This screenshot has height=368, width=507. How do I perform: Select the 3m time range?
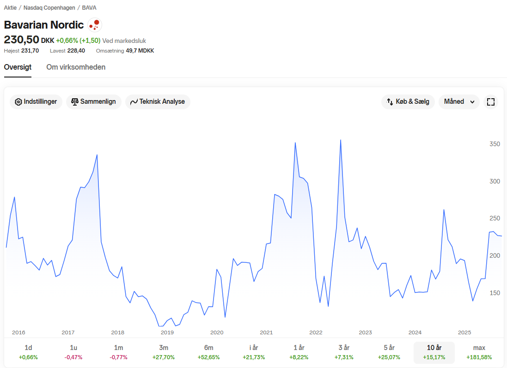point(164,352)
